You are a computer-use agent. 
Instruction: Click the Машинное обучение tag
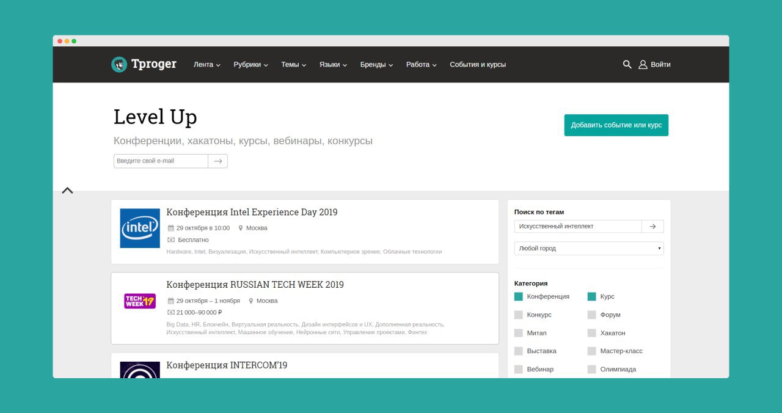coord(265,332)
